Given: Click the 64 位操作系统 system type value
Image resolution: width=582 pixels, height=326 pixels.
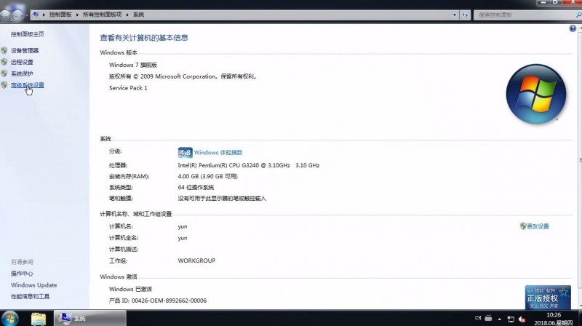Looking at the screenshot, I should (x=196, y=188).
